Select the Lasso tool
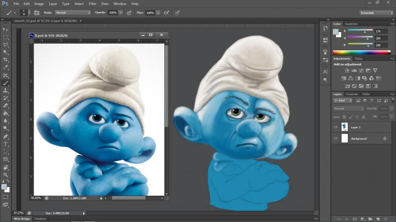Image resolution: width=396 pixels, height=222 pixels. click(x=5, y=44)
